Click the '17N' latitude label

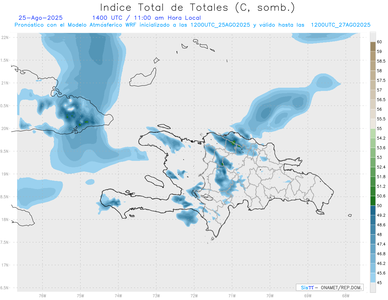coord(5,265)
